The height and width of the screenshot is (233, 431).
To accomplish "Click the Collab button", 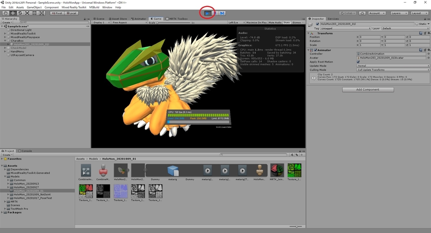I will point(348,13).
